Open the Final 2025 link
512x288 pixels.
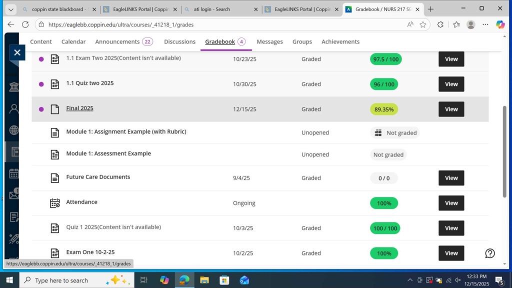(79, 108)
